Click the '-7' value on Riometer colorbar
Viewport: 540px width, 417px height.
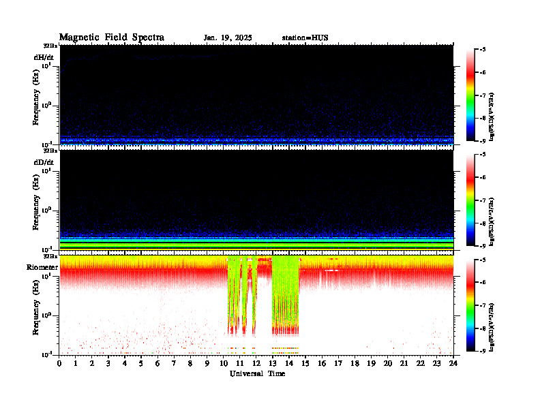(483, 305)
